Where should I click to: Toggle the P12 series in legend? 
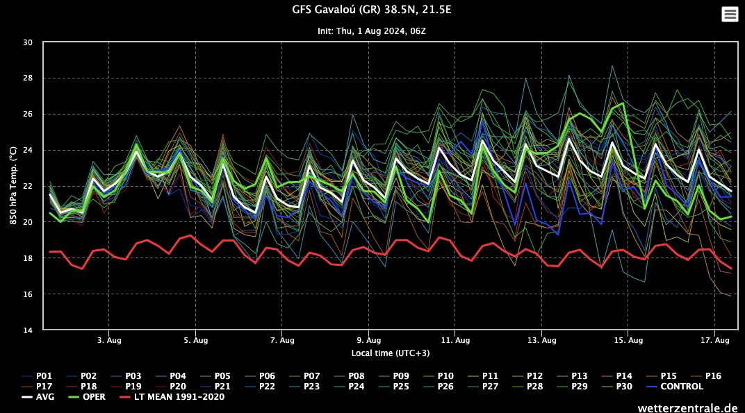click(534, 376)
